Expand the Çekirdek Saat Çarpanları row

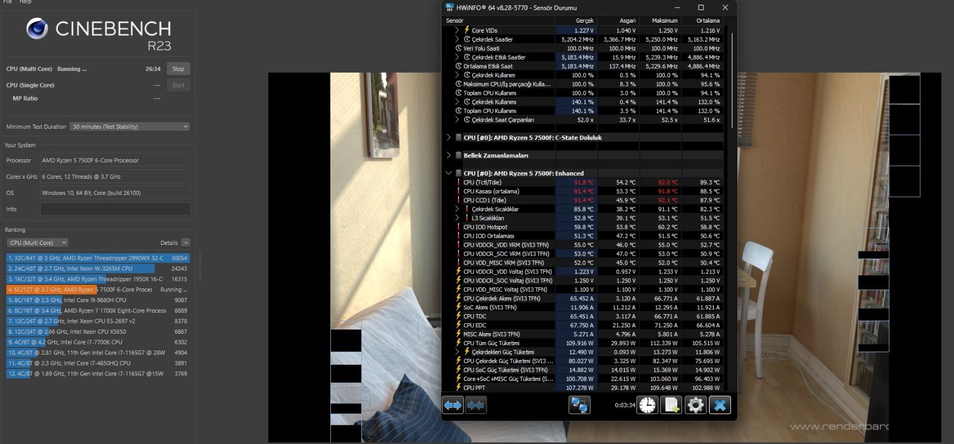457,120
